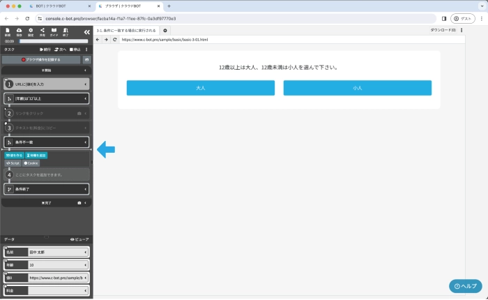488x300 pixels.
Task: Click the 保存 cloud save icon
Action: pos(19,32)
